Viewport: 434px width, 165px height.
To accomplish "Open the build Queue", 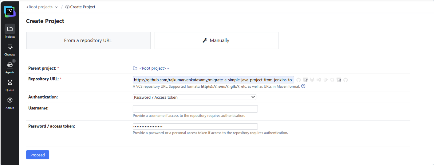I will (10, 85).
